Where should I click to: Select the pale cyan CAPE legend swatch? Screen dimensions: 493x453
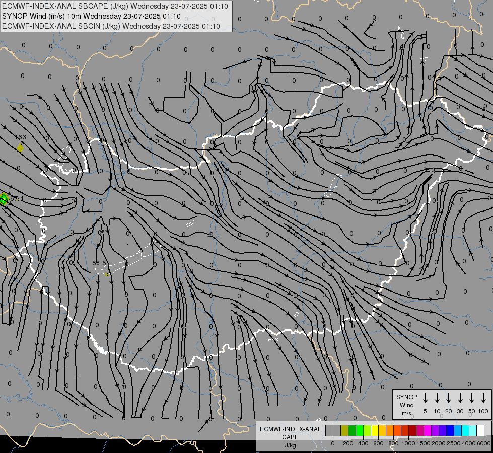[472, 430]
